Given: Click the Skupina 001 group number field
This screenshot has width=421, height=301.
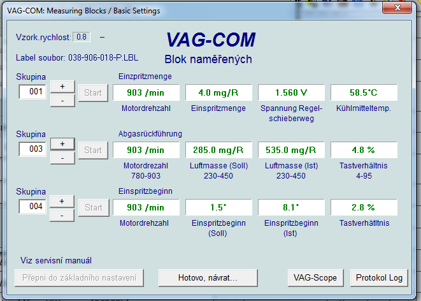Looking at the screenshot, I should point(32,92).
